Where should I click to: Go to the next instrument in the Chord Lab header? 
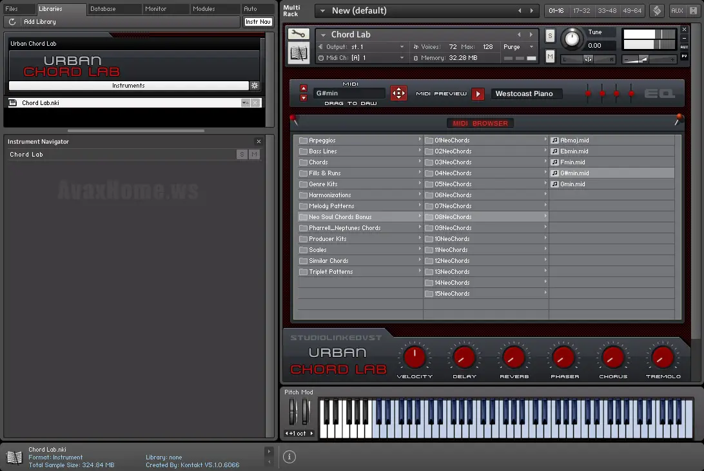tap(531, 35)
